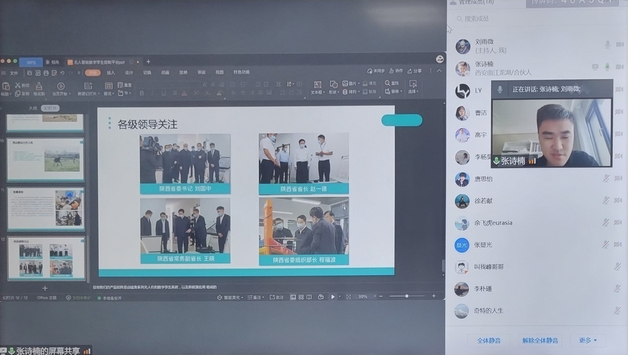
Task: Click the 文本框 (text box) tool icon
Action: click(x=317, y=85)
